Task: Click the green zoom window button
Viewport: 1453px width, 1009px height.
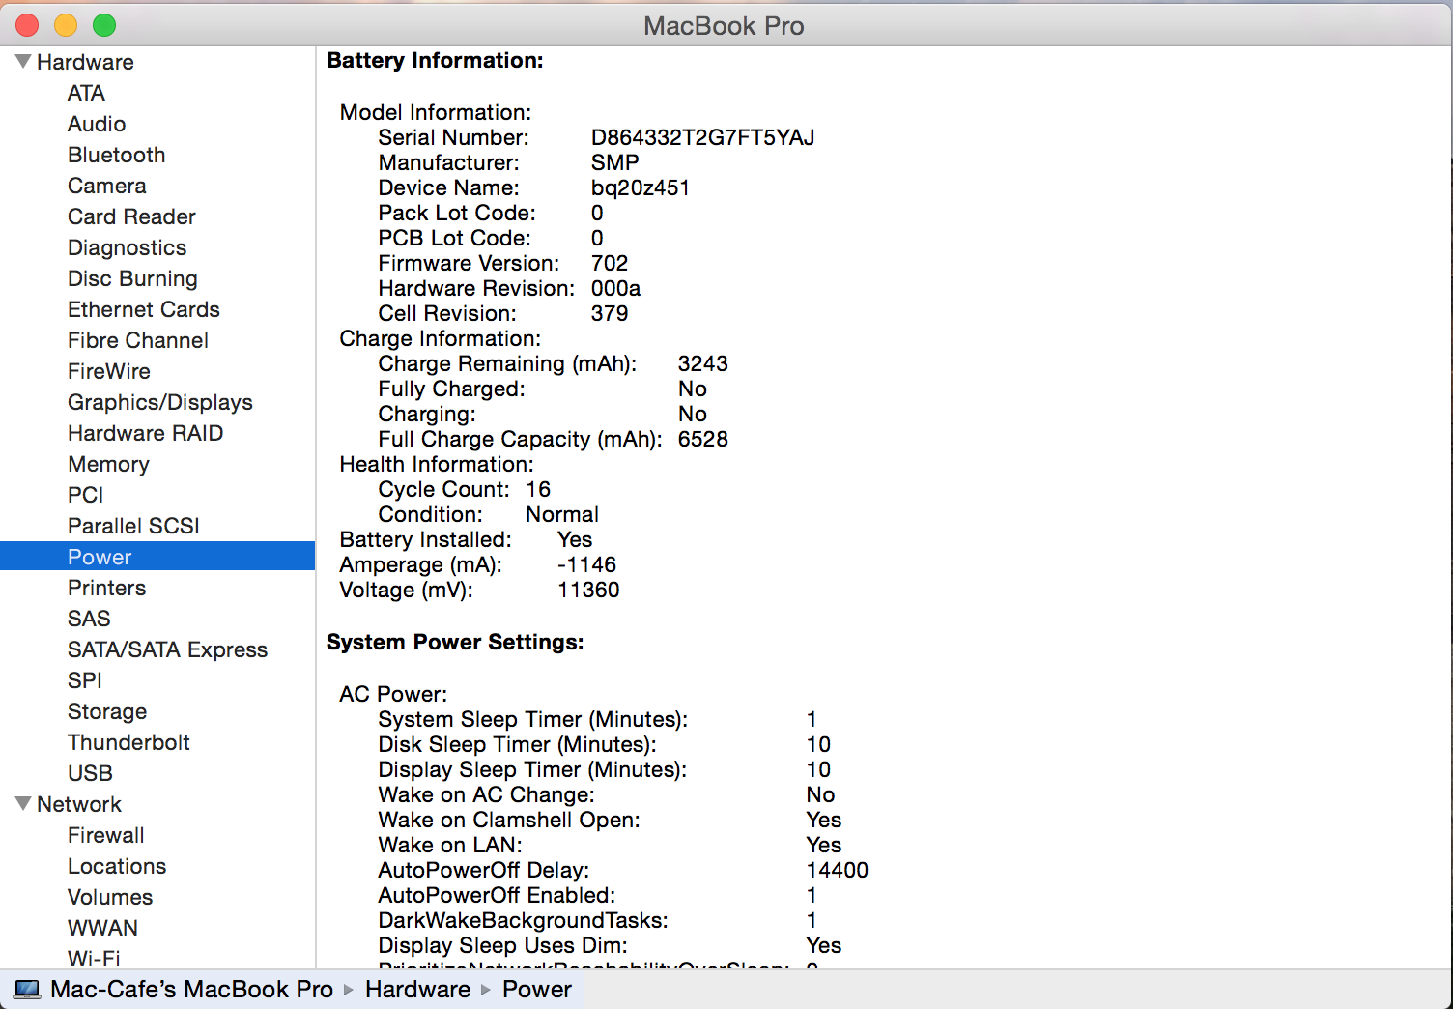Action: pyautogui.click(x=104, y=25)
